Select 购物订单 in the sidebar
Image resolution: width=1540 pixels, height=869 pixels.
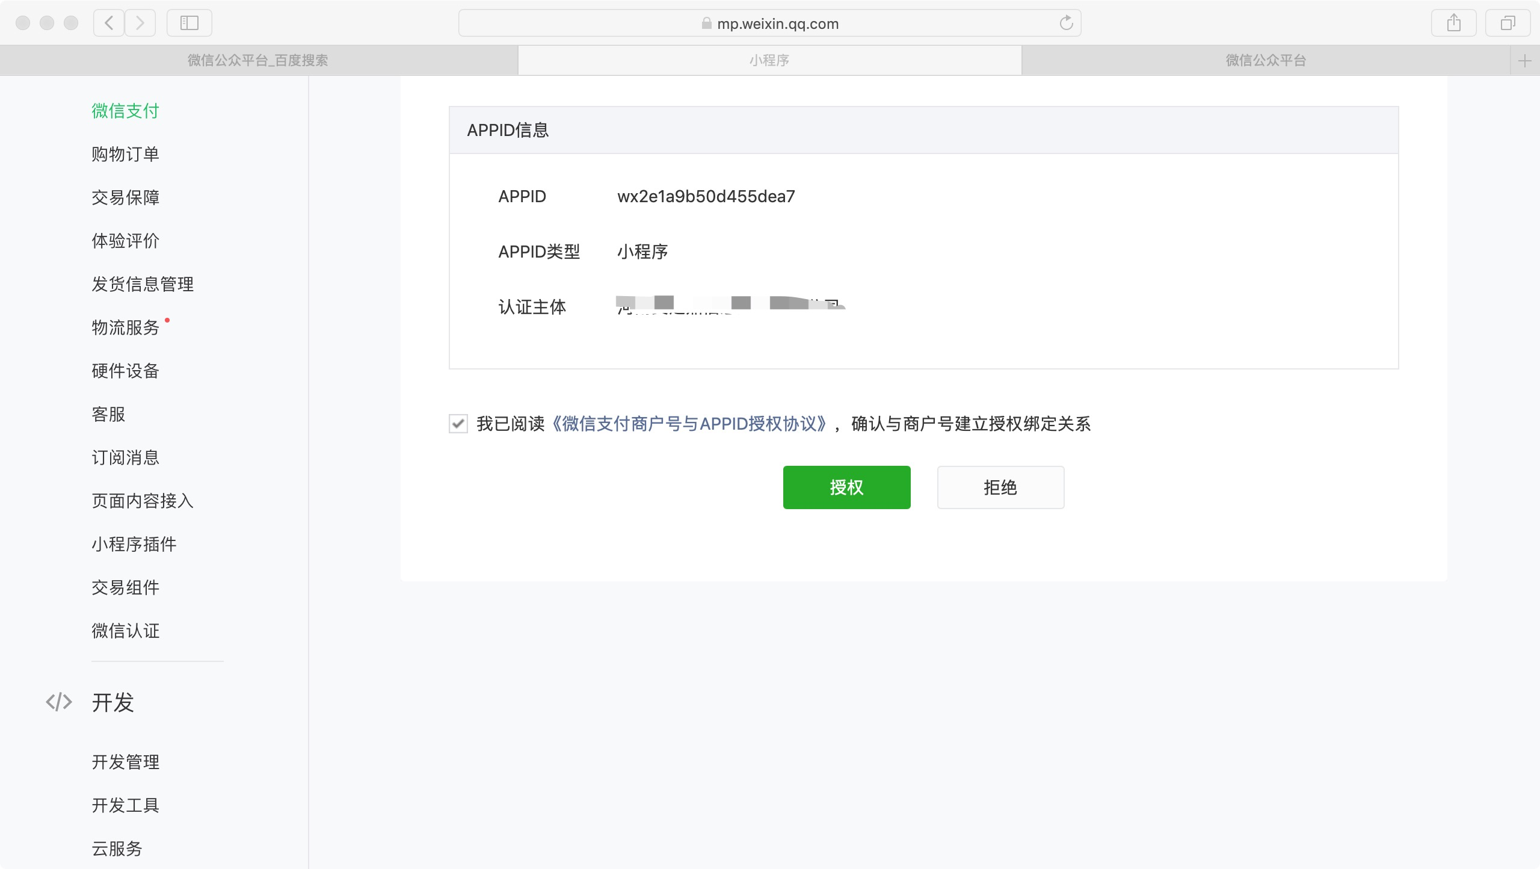click(x=125, y=154)
